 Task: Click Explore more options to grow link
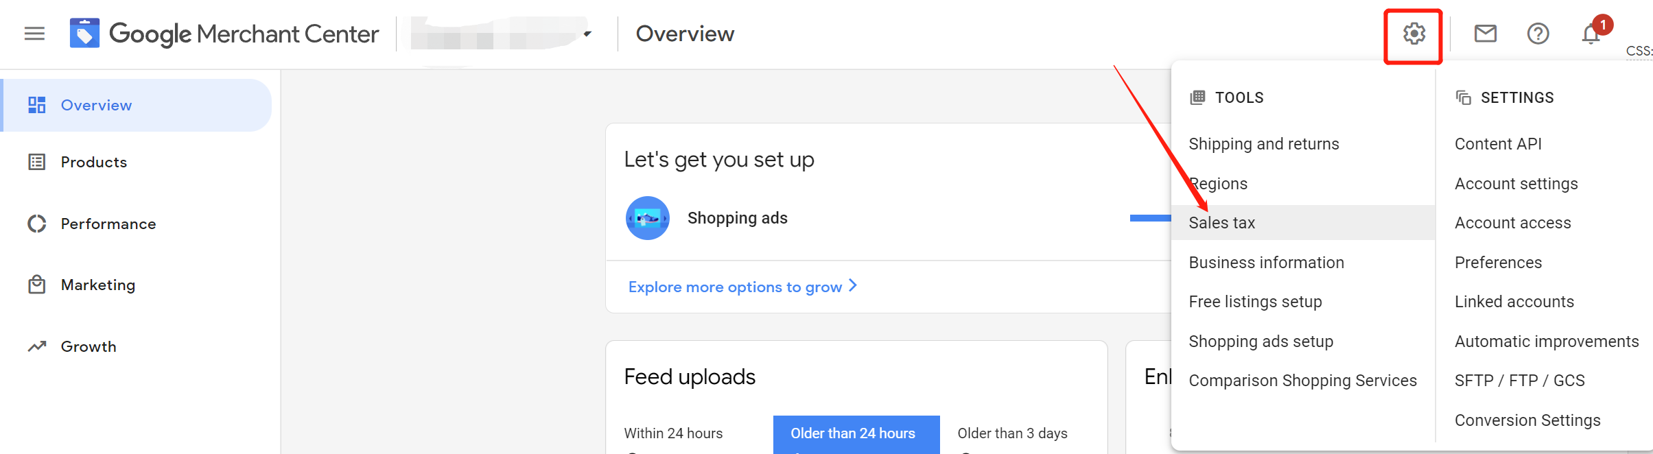click(734, 287)
